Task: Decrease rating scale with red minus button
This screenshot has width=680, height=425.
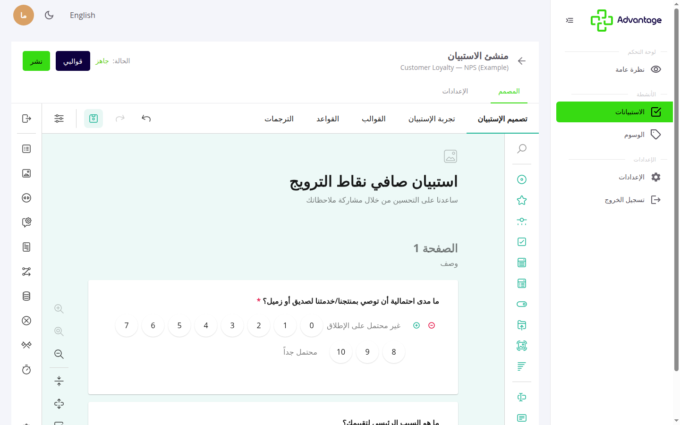Action: [432, 325]
